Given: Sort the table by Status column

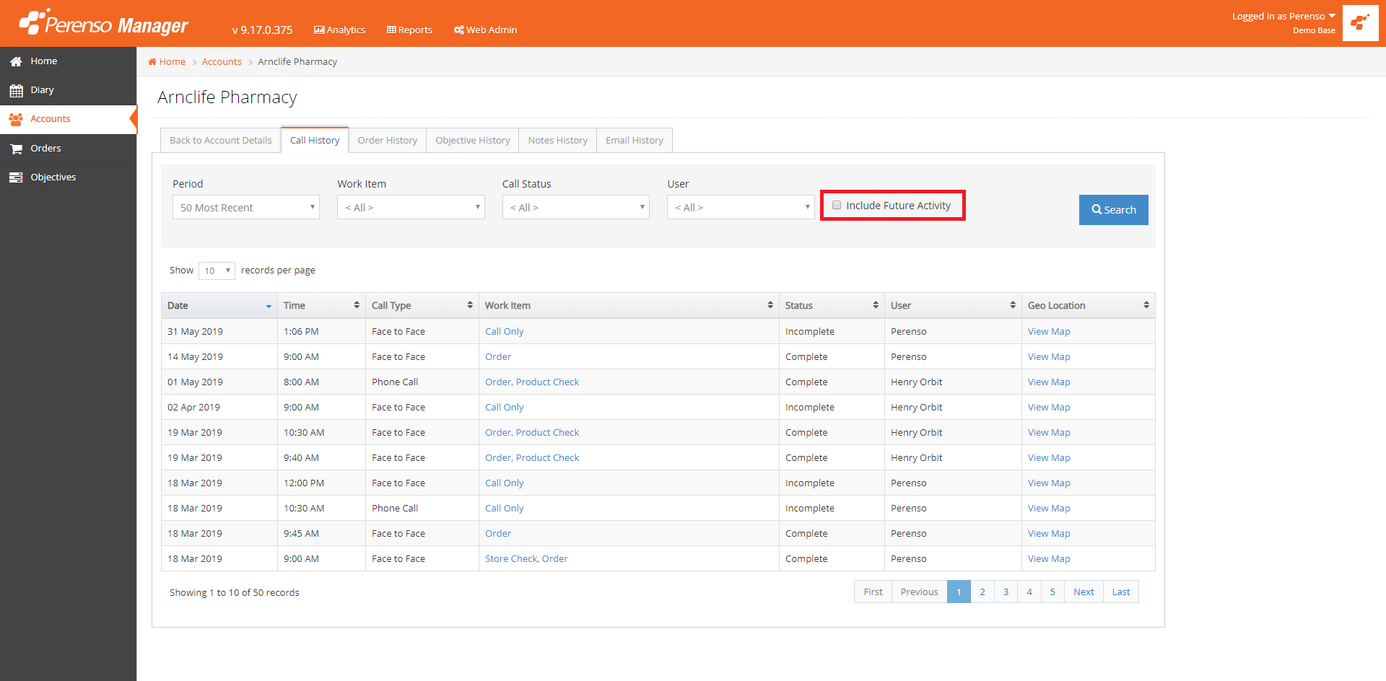Looking at the screenshot, I should pyautogui.click(x=832, y=305).
